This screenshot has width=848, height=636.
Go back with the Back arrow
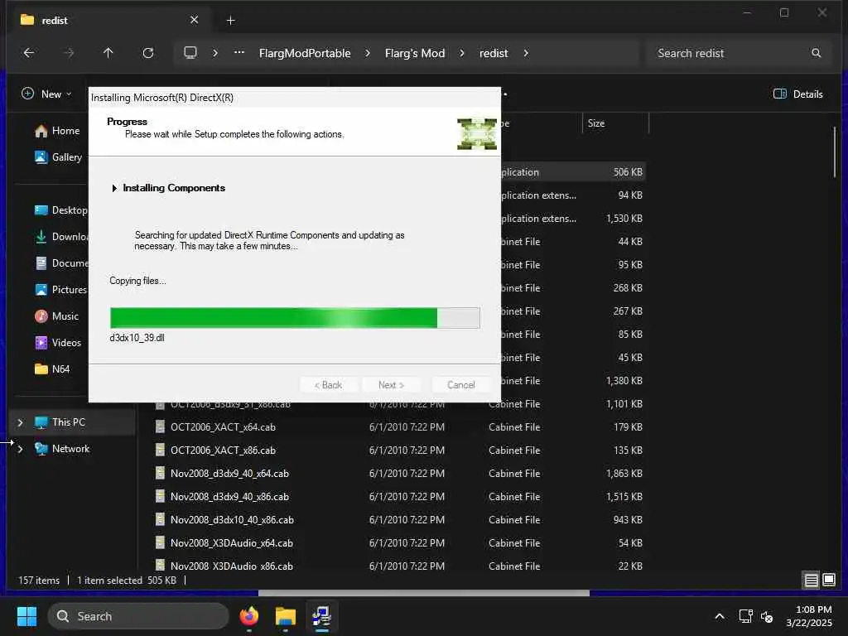[x=29, y=53]
